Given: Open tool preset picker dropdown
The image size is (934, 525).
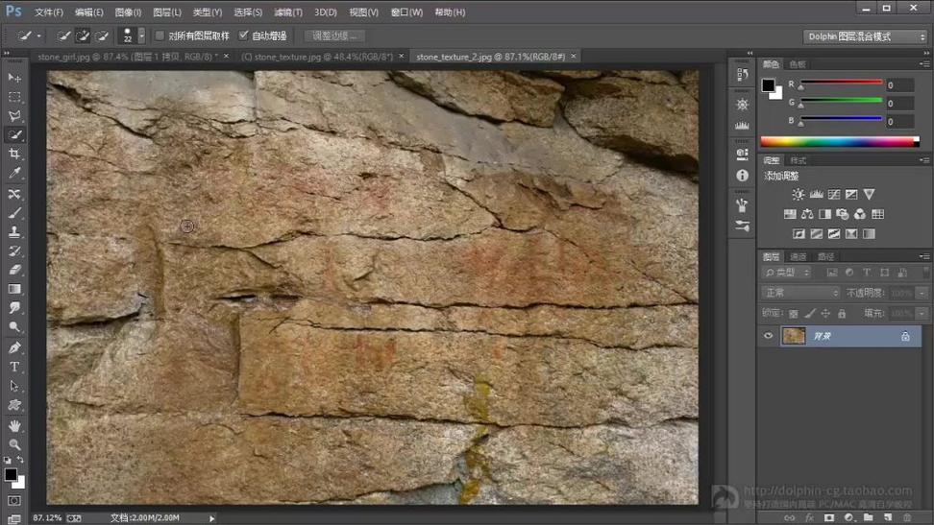Looking at the screenshot, I should [39, 36].
